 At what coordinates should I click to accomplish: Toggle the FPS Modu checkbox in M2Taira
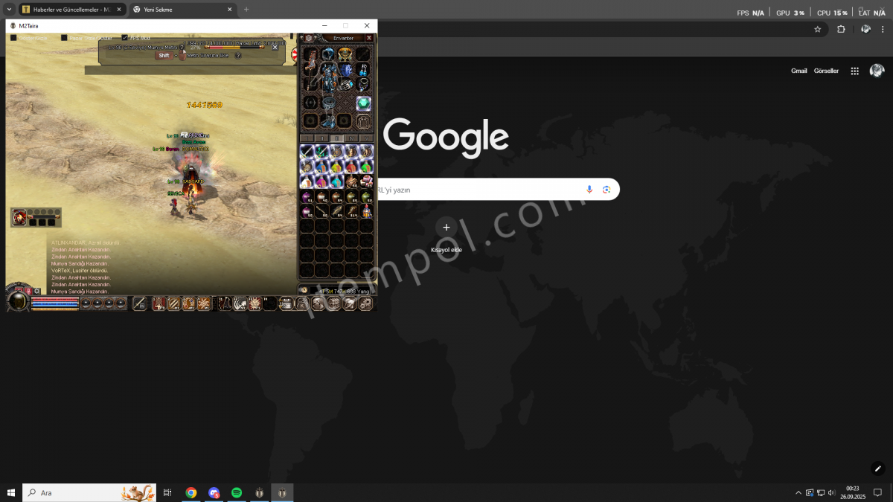124,37
